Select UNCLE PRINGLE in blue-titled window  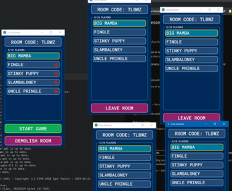(197, 183)
